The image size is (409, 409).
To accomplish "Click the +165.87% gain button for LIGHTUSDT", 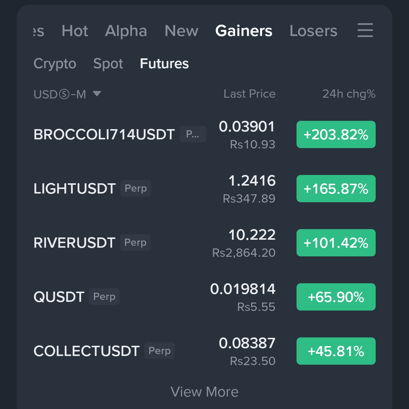I will pyautogui.click(x=336, y=188).
